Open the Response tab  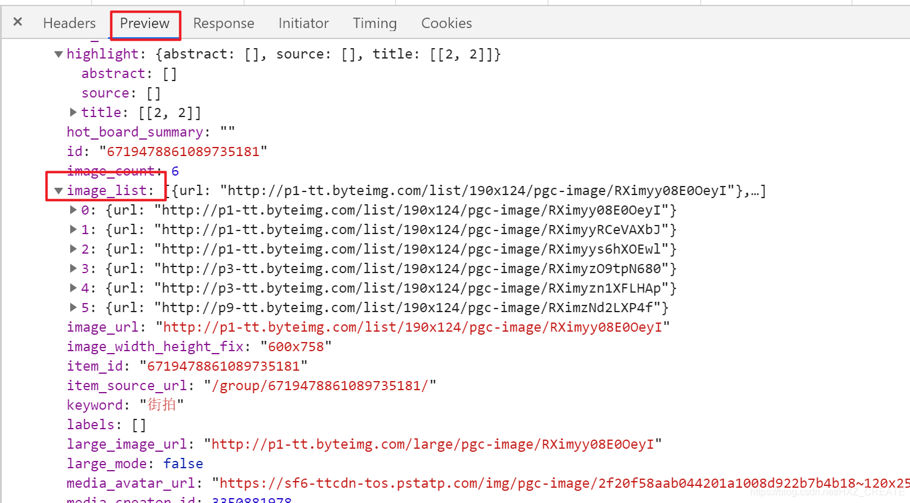pyautogui.click(x=223, y=23)
